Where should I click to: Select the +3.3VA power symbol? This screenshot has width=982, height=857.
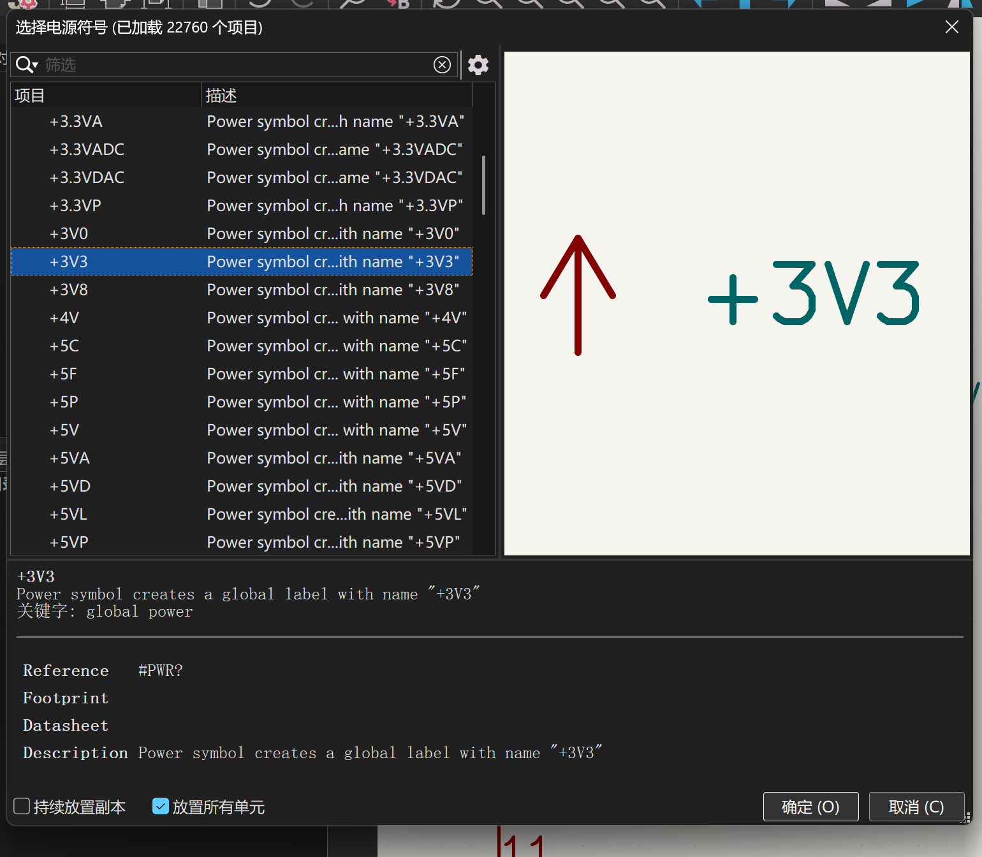(241, 121)
